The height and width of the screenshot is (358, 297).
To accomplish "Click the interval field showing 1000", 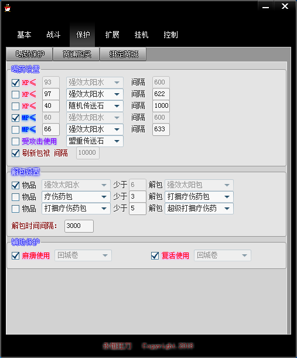I will tap(161, 106).
